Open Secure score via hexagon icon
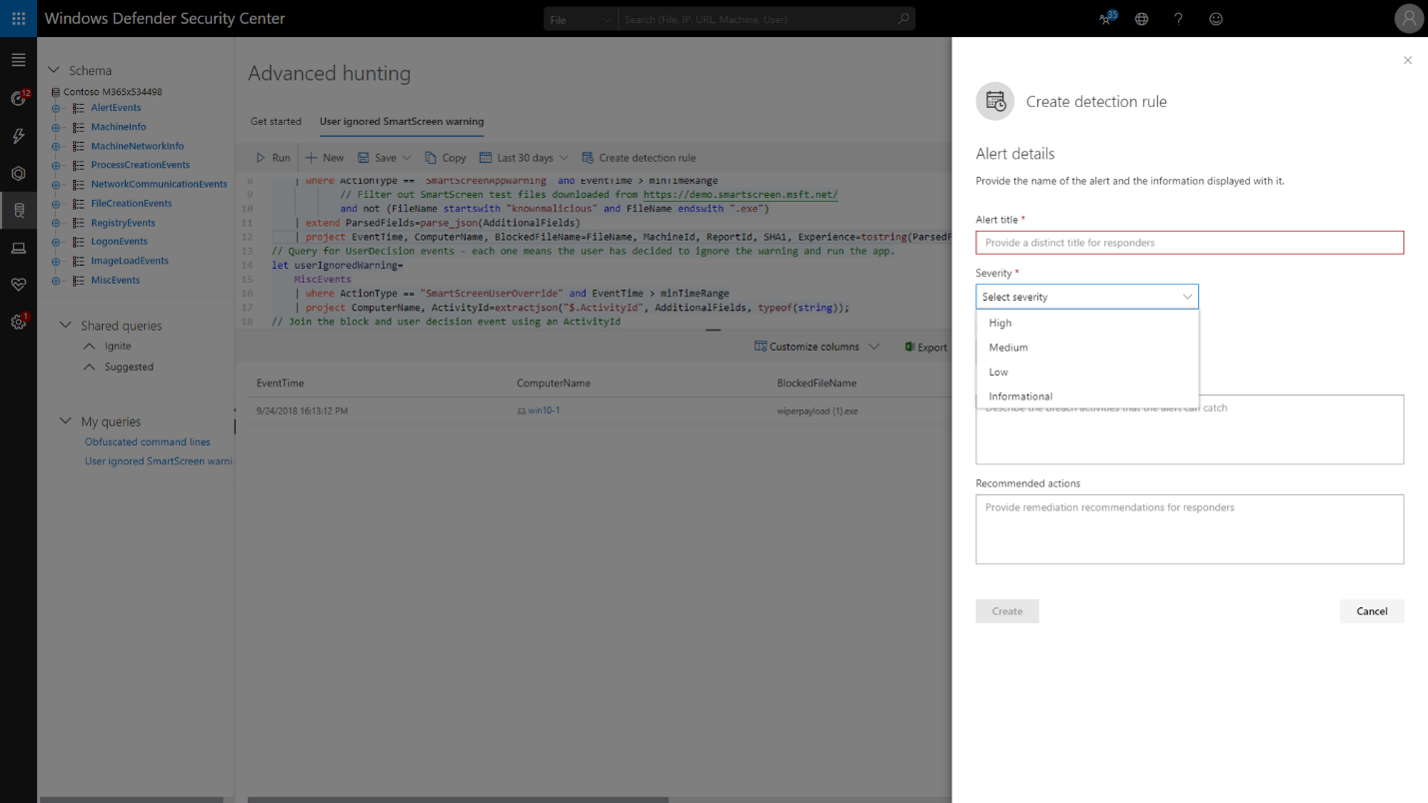The image size is (1428, 803). pos(18,173)
